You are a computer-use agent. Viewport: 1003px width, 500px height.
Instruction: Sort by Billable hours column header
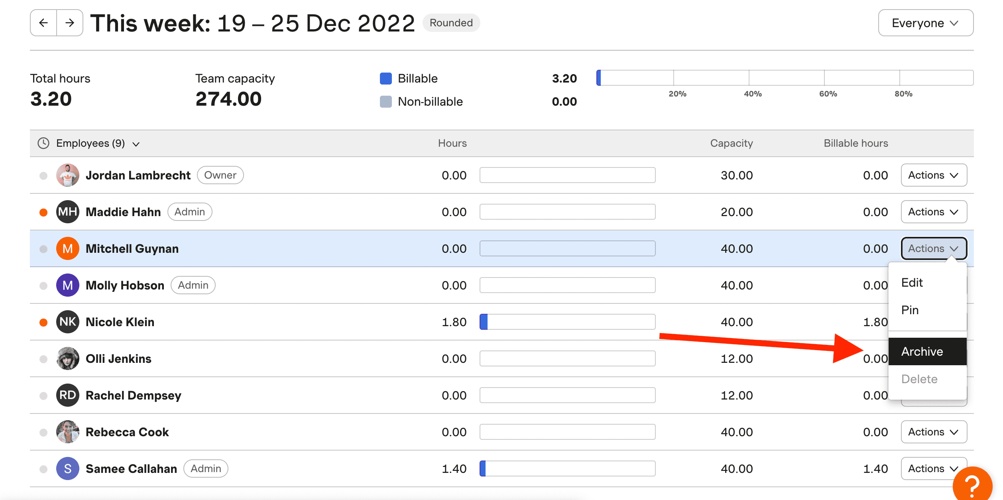(856, 143)
